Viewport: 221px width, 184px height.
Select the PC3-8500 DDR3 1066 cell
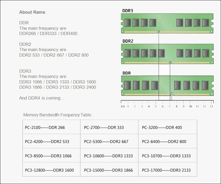[x=51, y=155]
